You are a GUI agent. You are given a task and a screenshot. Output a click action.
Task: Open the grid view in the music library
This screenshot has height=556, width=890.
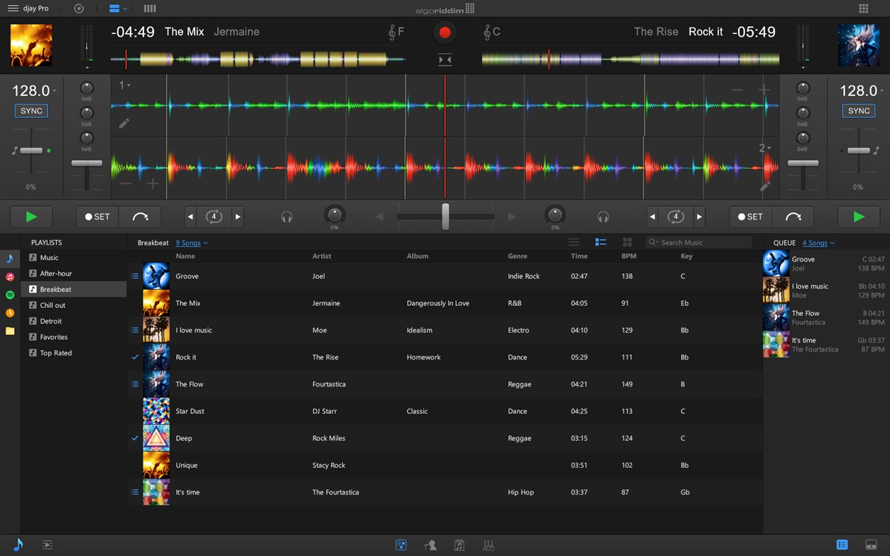click(626, 242)
